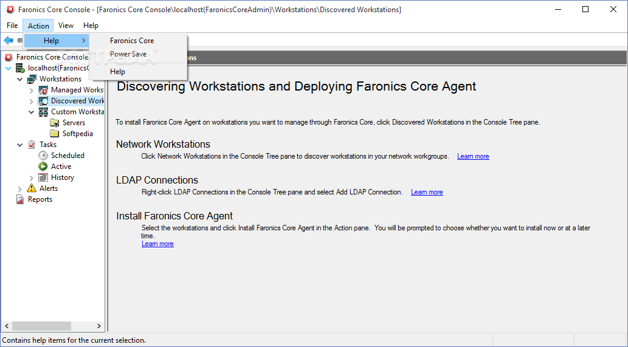
Task: Expand the Managed Workstations node
Action: 31,91
